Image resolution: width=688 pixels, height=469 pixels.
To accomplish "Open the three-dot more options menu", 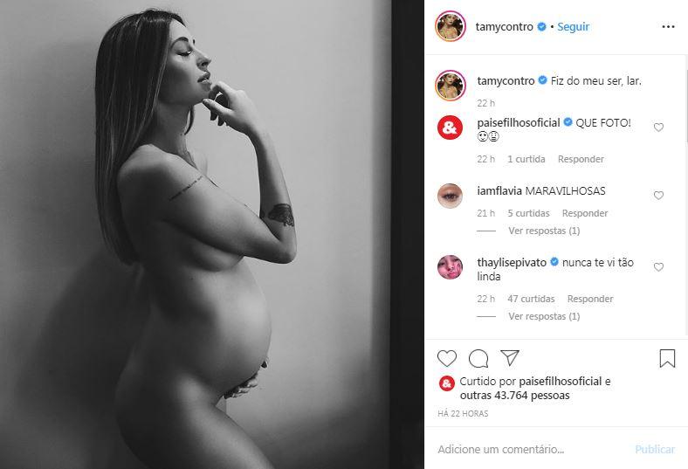I will tap(668, 27).
